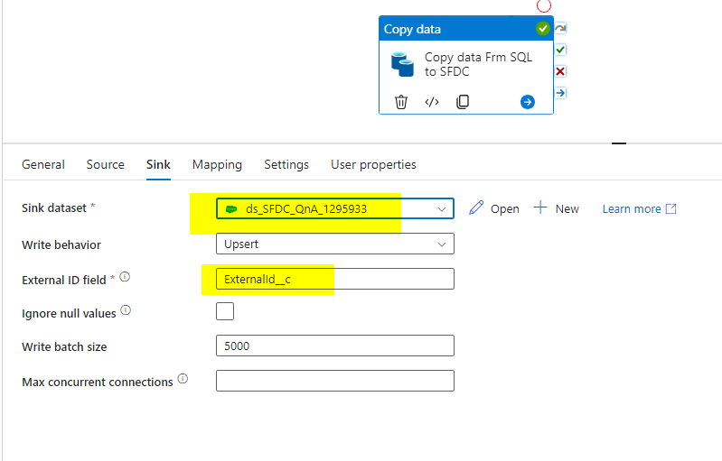Click info icon beside Ignore null values

coord(126,310)
